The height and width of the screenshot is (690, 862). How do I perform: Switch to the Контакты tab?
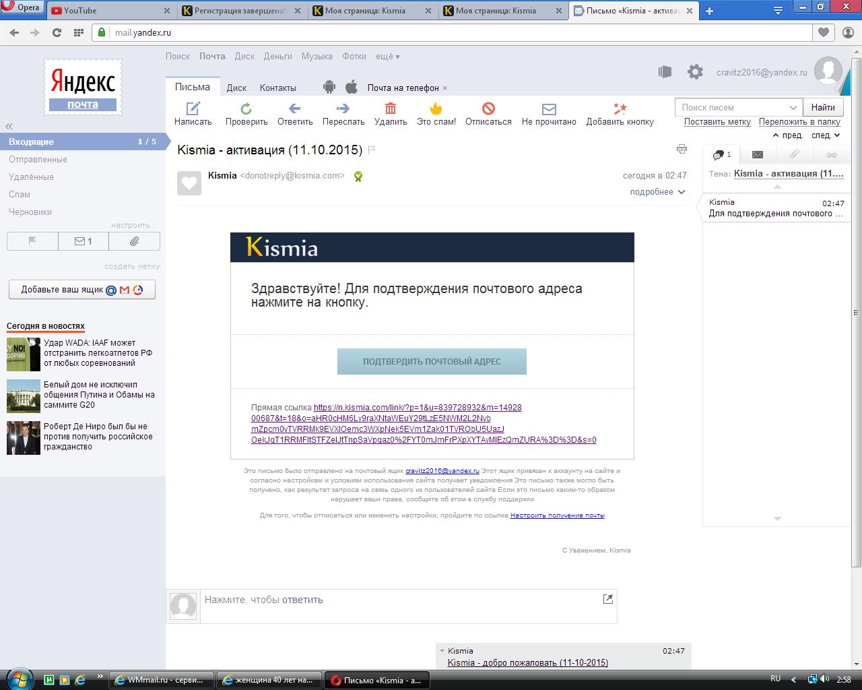tap(278, 88)
